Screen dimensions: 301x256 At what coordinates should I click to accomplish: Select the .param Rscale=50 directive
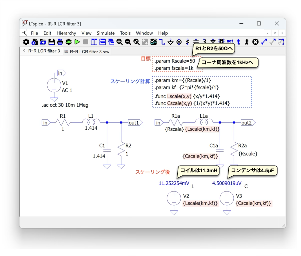(x=175, y=61)
